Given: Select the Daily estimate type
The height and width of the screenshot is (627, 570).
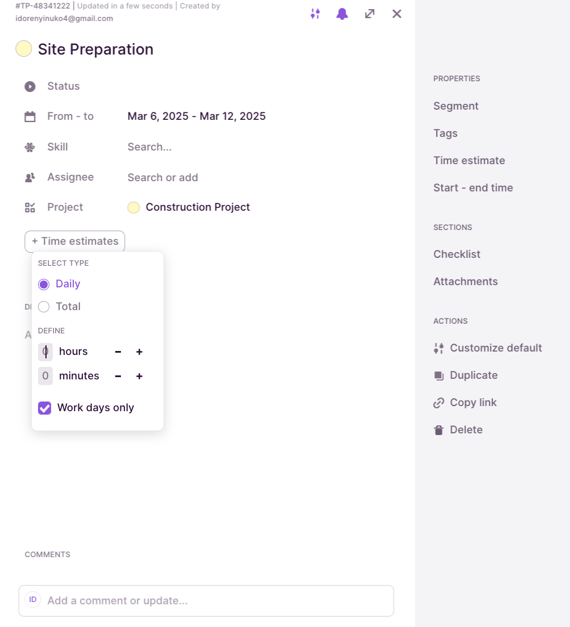Looking at the screenshot, I should 44,284.
